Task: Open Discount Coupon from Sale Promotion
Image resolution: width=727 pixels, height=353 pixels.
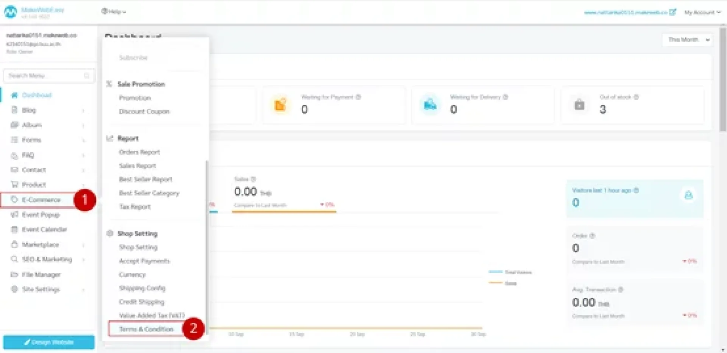Action: click(x=144, y=112)
